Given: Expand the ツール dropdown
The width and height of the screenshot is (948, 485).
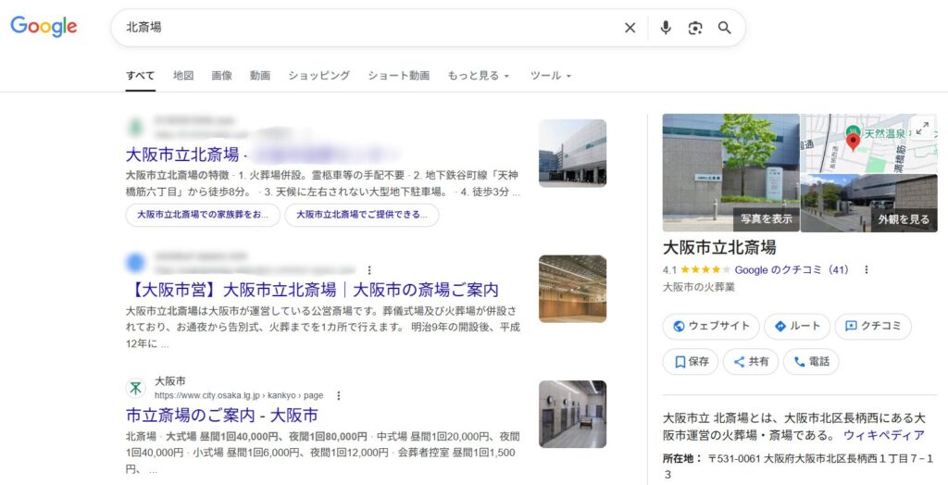Looking at the screenshot, I should click(x=550, y=76).
